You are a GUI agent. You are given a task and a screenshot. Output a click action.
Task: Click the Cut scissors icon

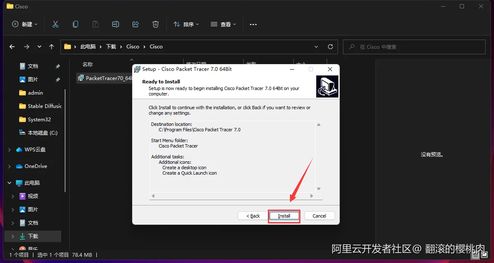tap(55, 24)
